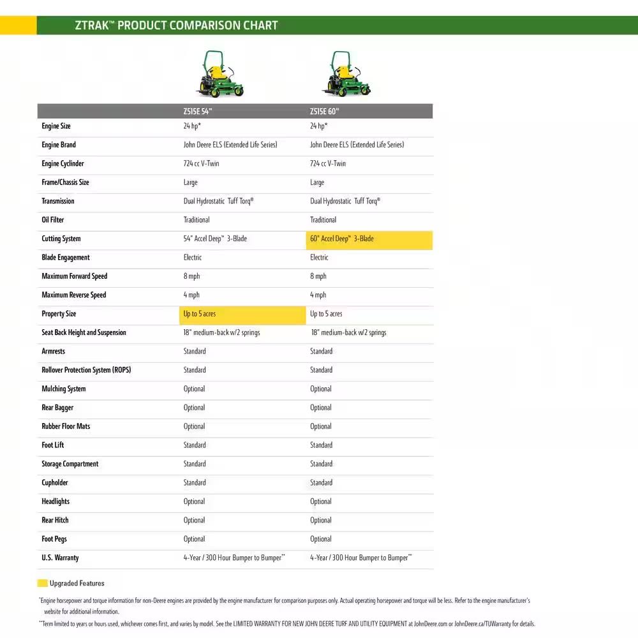Click Standard under Armrests for Z515E 60"
Viewport: 638px width, 638px height.
[321, 351]
